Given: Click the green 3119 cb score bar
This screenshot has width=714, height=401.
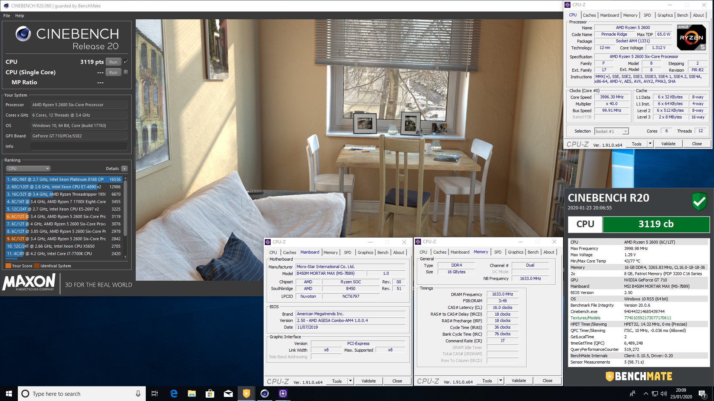Looking at the screenshot, I should (x=656, y=224).
